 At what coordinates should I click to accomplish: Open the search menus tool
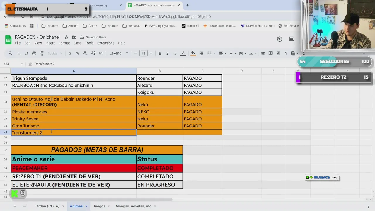[x=11, y=53]
